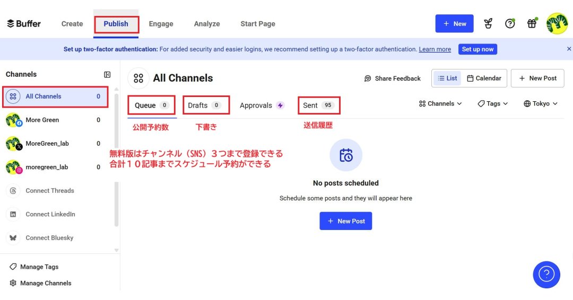Click the Share Feedback chat icon
The image size is (573, 300).
368,78
